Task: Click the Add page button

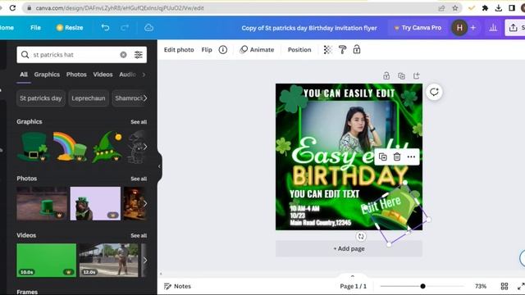Action: coord(349,248)
